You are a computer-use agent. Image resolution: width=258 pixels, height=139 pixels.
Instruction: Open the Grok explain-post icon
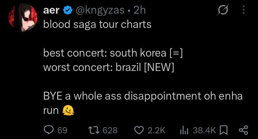(223, 10)
